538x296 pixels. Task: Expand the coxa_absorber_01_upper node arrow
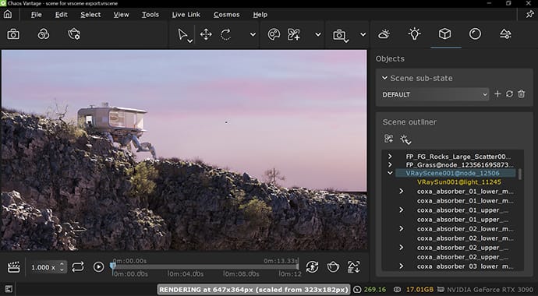[401, 210]
